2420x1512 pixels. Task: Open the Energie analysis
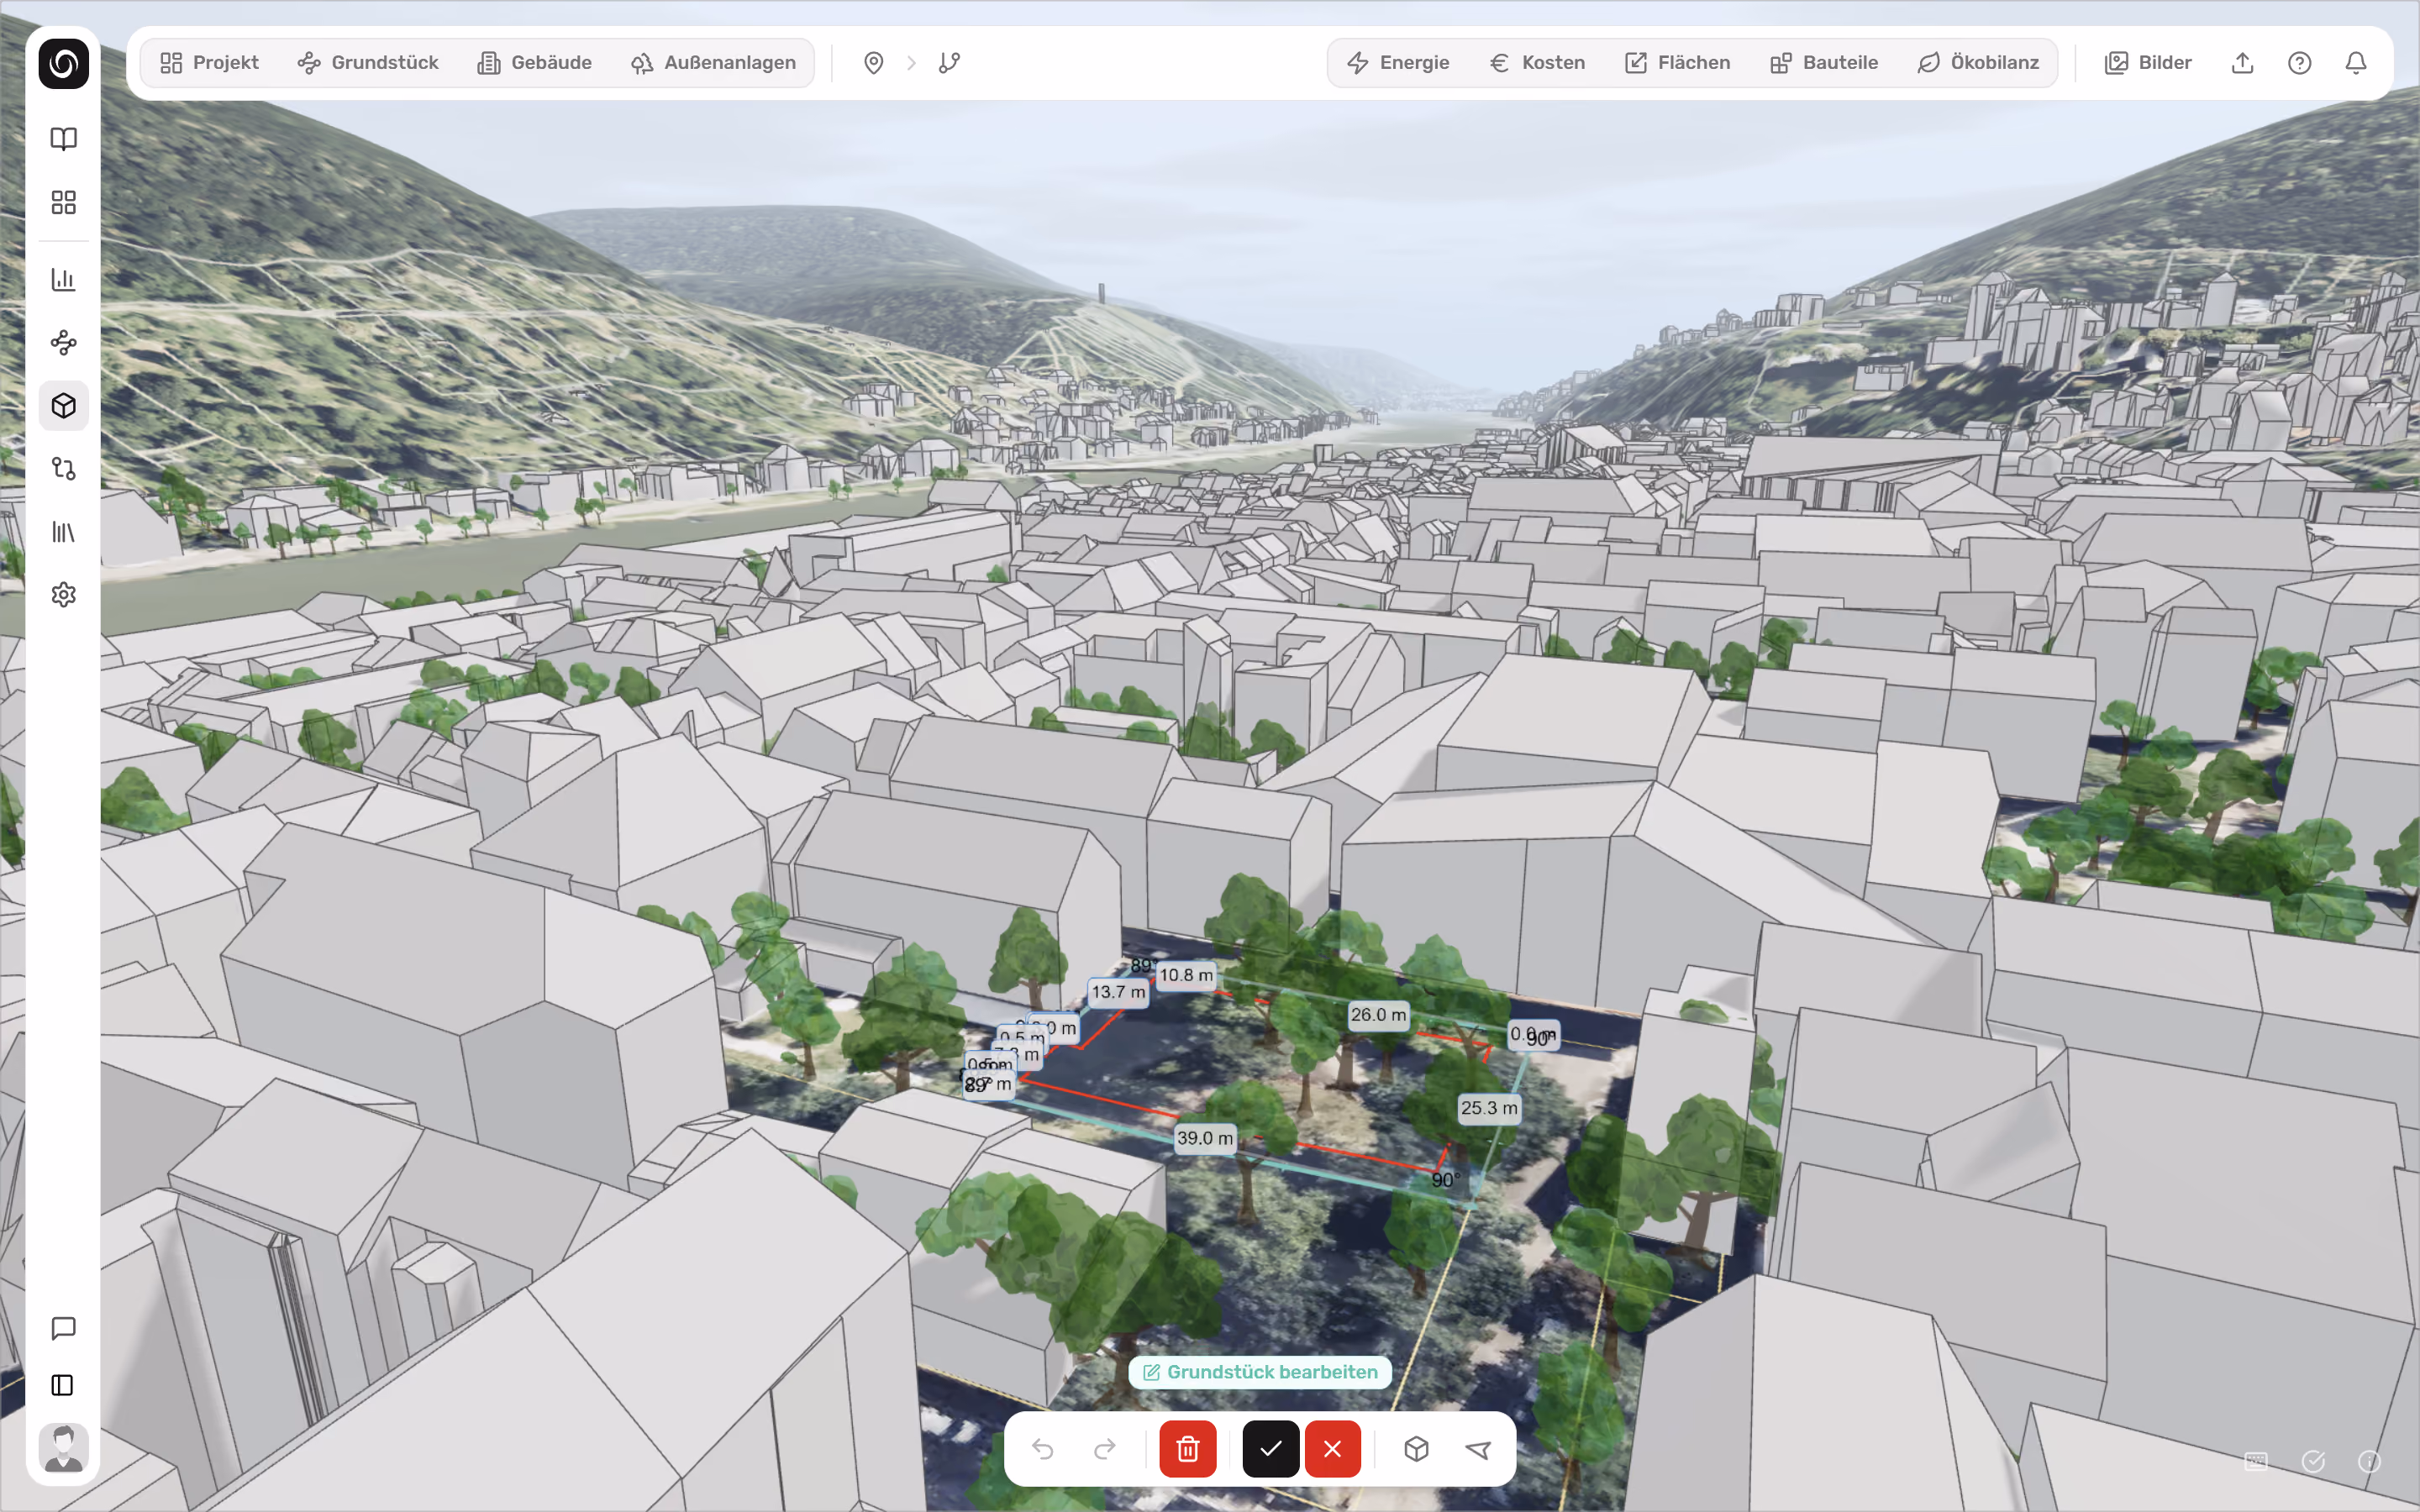pyautogui.click(x=1397, y=63)
